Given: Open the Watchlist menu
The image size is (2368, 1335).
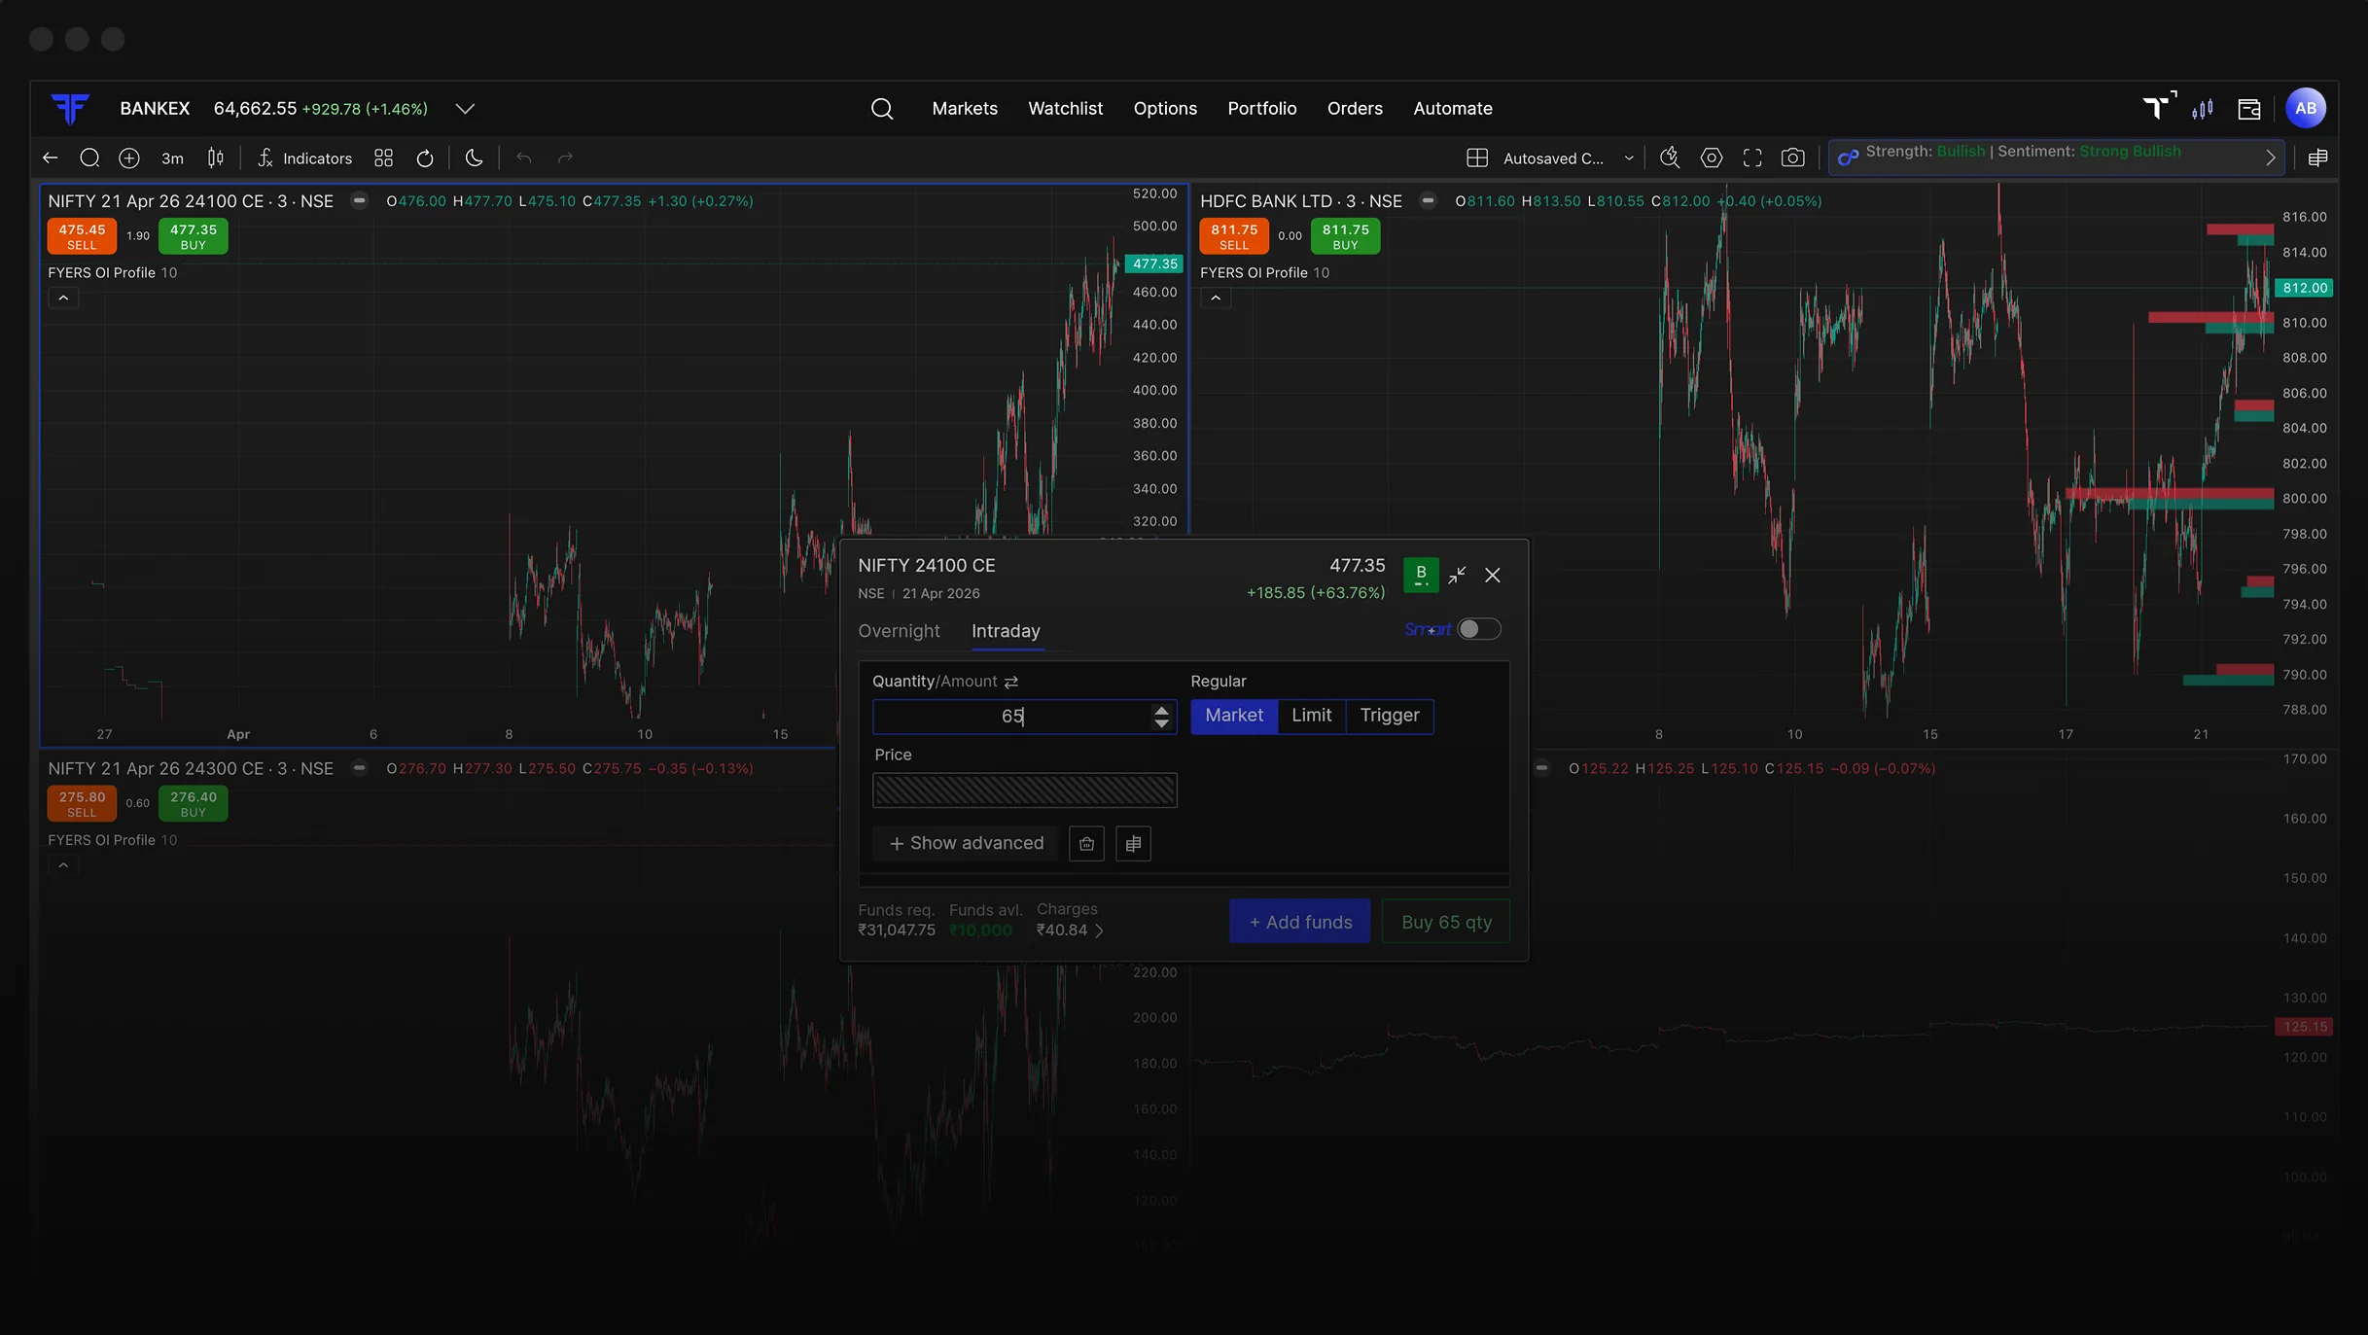Looking at the screenshot, I should pos(1065,109).
